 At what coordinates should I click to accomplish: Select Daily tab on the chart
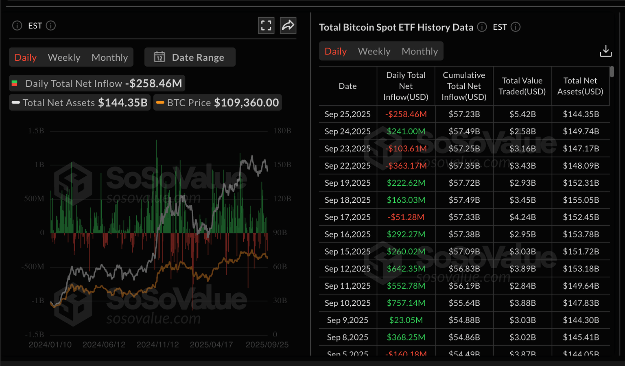coord(26,57)
